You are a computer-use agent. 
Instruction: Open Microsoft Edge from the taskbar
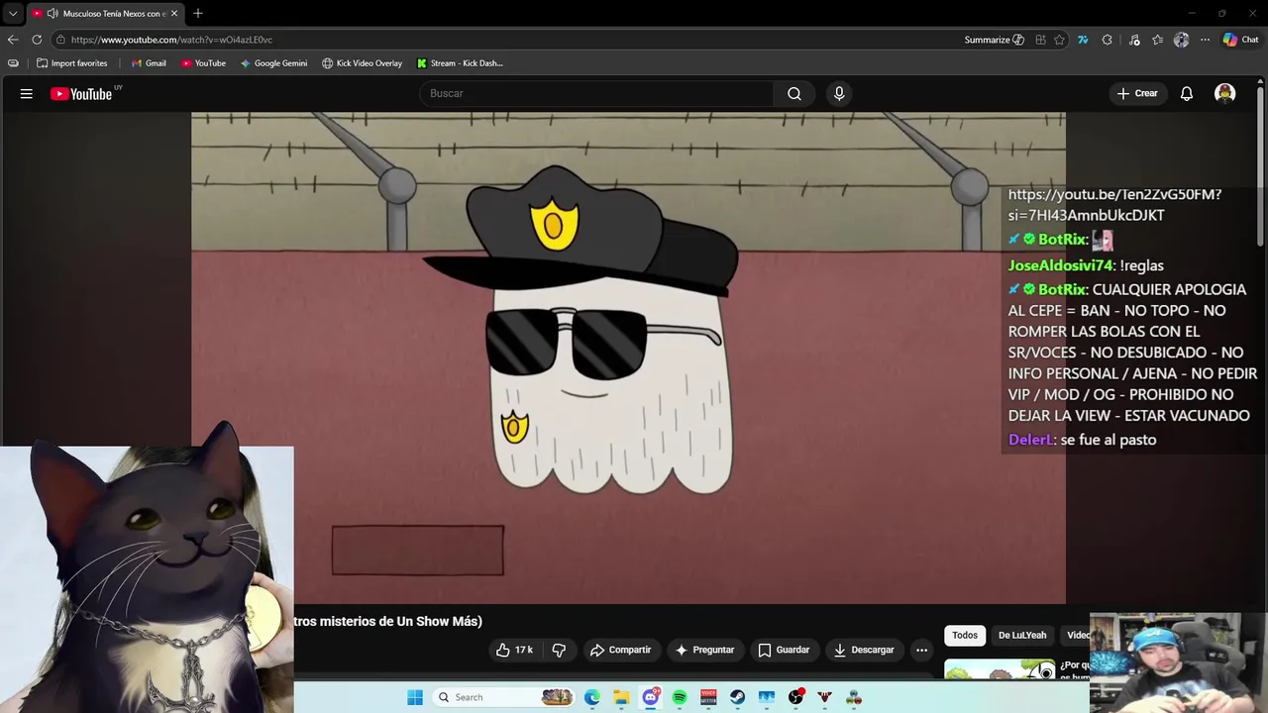pos(592,697)
